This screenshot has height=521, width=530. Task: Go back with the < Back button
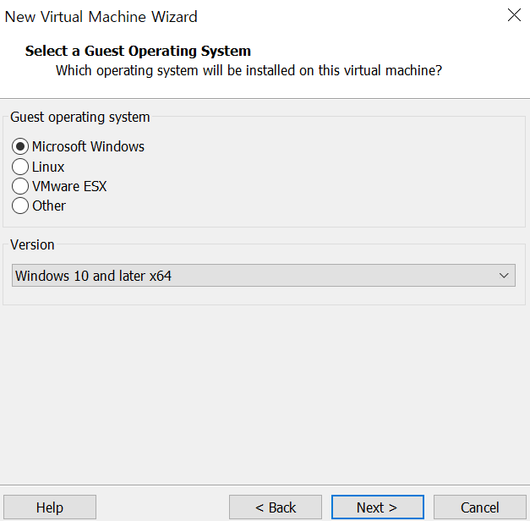coord(276,507)
